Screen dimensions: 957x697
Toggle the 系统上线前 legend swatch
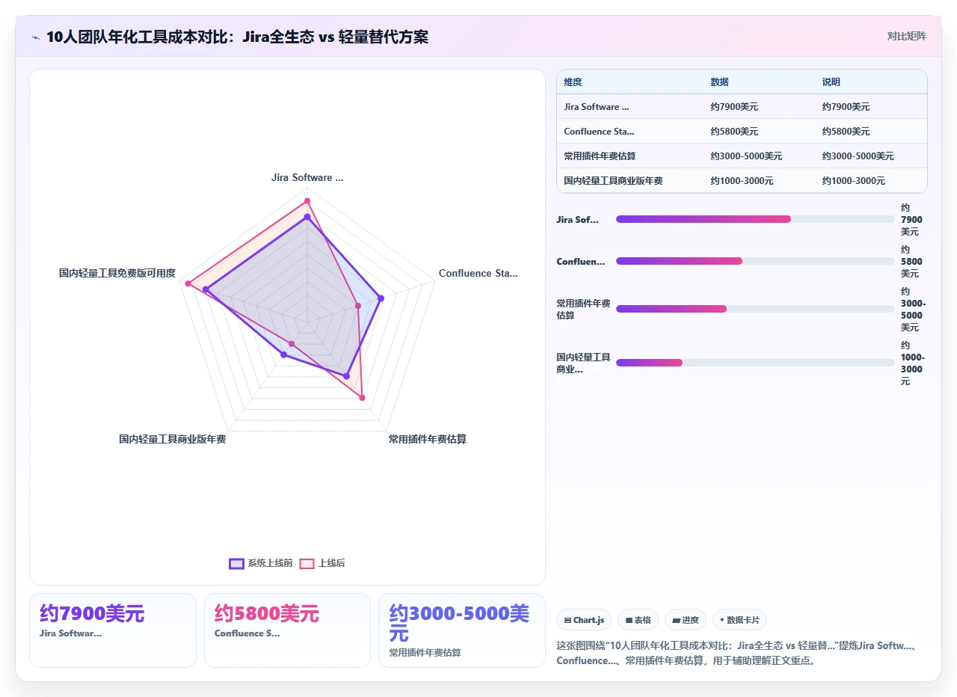point(236,563)
